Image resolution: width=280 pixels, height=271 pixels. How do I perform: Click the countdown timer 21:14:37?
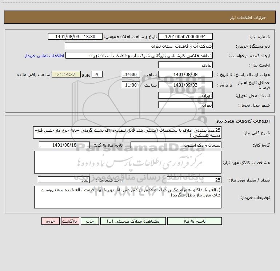(66, 74)
